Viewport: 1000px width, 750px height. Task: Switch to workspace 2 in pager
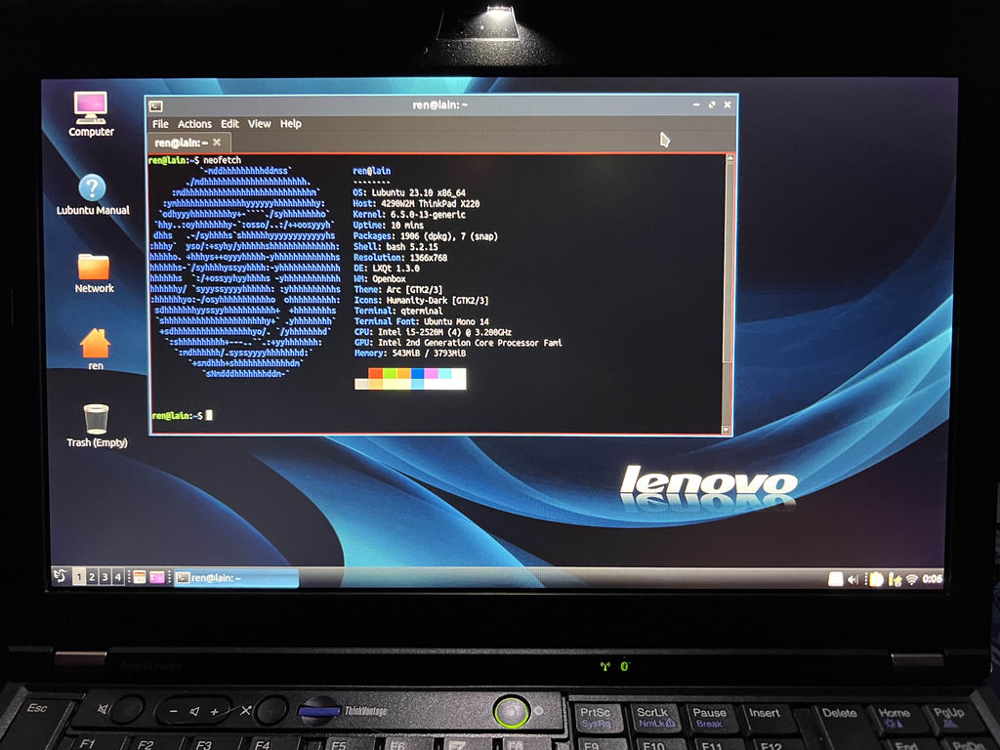(92, 577)
